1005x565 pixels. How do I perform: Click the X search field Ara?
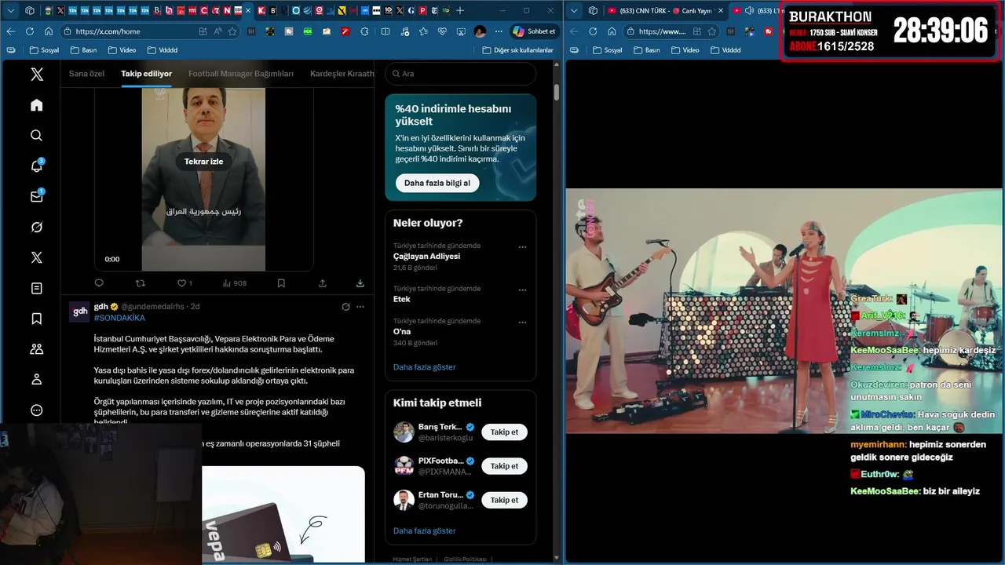coord(460,74)
